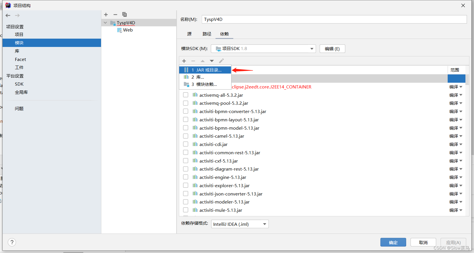
Task: Switch to the 路径 tab
Action: click(207, 34)
